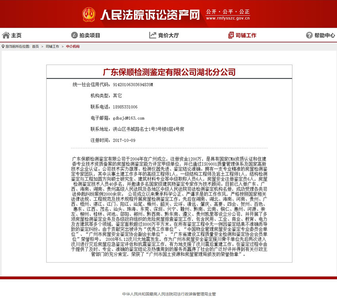
Task: Click the email address gdbsjd@163.com
Action: [x=128, y=118]
